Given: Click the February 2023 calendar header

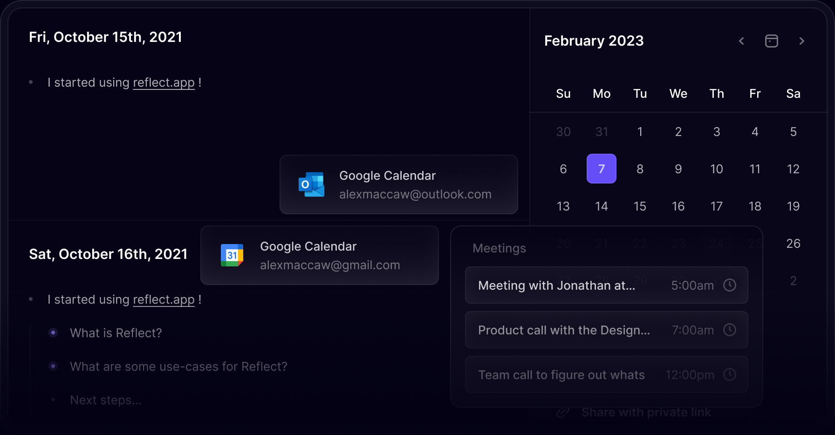Looking at the screenshot, I should 594,41.
